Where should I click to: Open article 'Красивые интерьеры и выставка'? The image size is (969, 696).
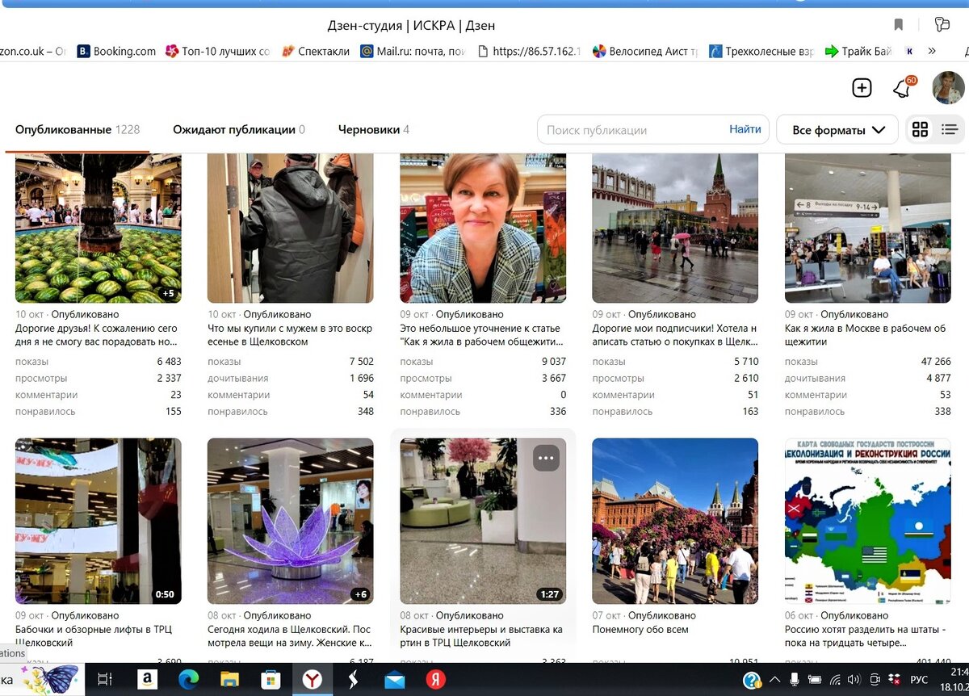pos(481,636)
